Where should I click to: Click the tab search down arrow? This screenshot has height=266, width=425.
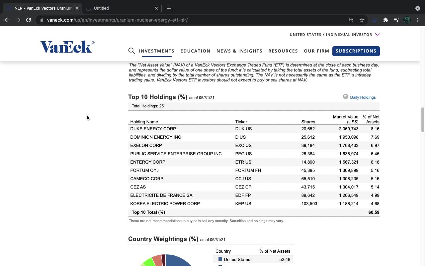pos(418,8)
